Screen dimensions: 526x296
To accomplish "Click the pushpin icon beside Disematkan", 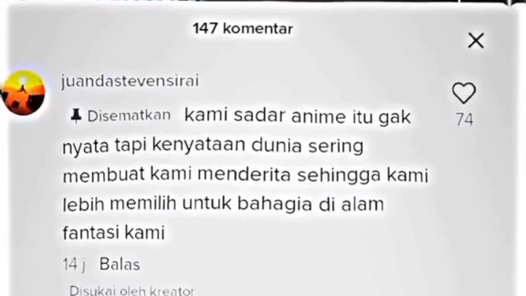I will (76, 116).
